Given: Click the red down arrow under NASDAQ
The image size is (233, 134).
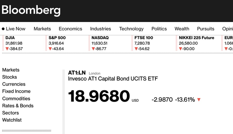Looking at the screenshot, I should pos(93,49).
